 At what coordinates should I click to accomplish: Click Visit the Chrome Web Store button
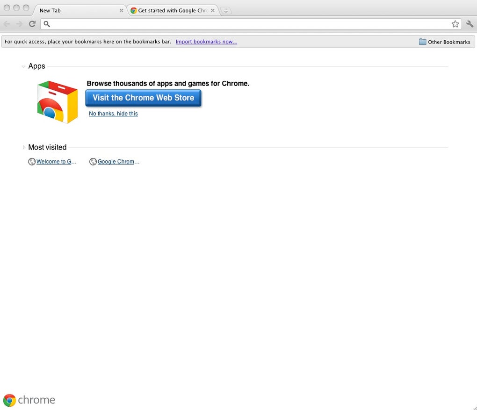(143, 98)
